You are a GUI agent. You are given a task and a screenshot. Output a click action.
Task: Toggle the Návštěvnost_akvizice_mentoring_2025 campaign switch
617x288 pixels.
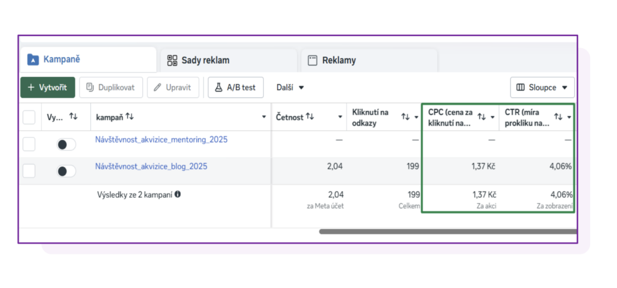66,144
